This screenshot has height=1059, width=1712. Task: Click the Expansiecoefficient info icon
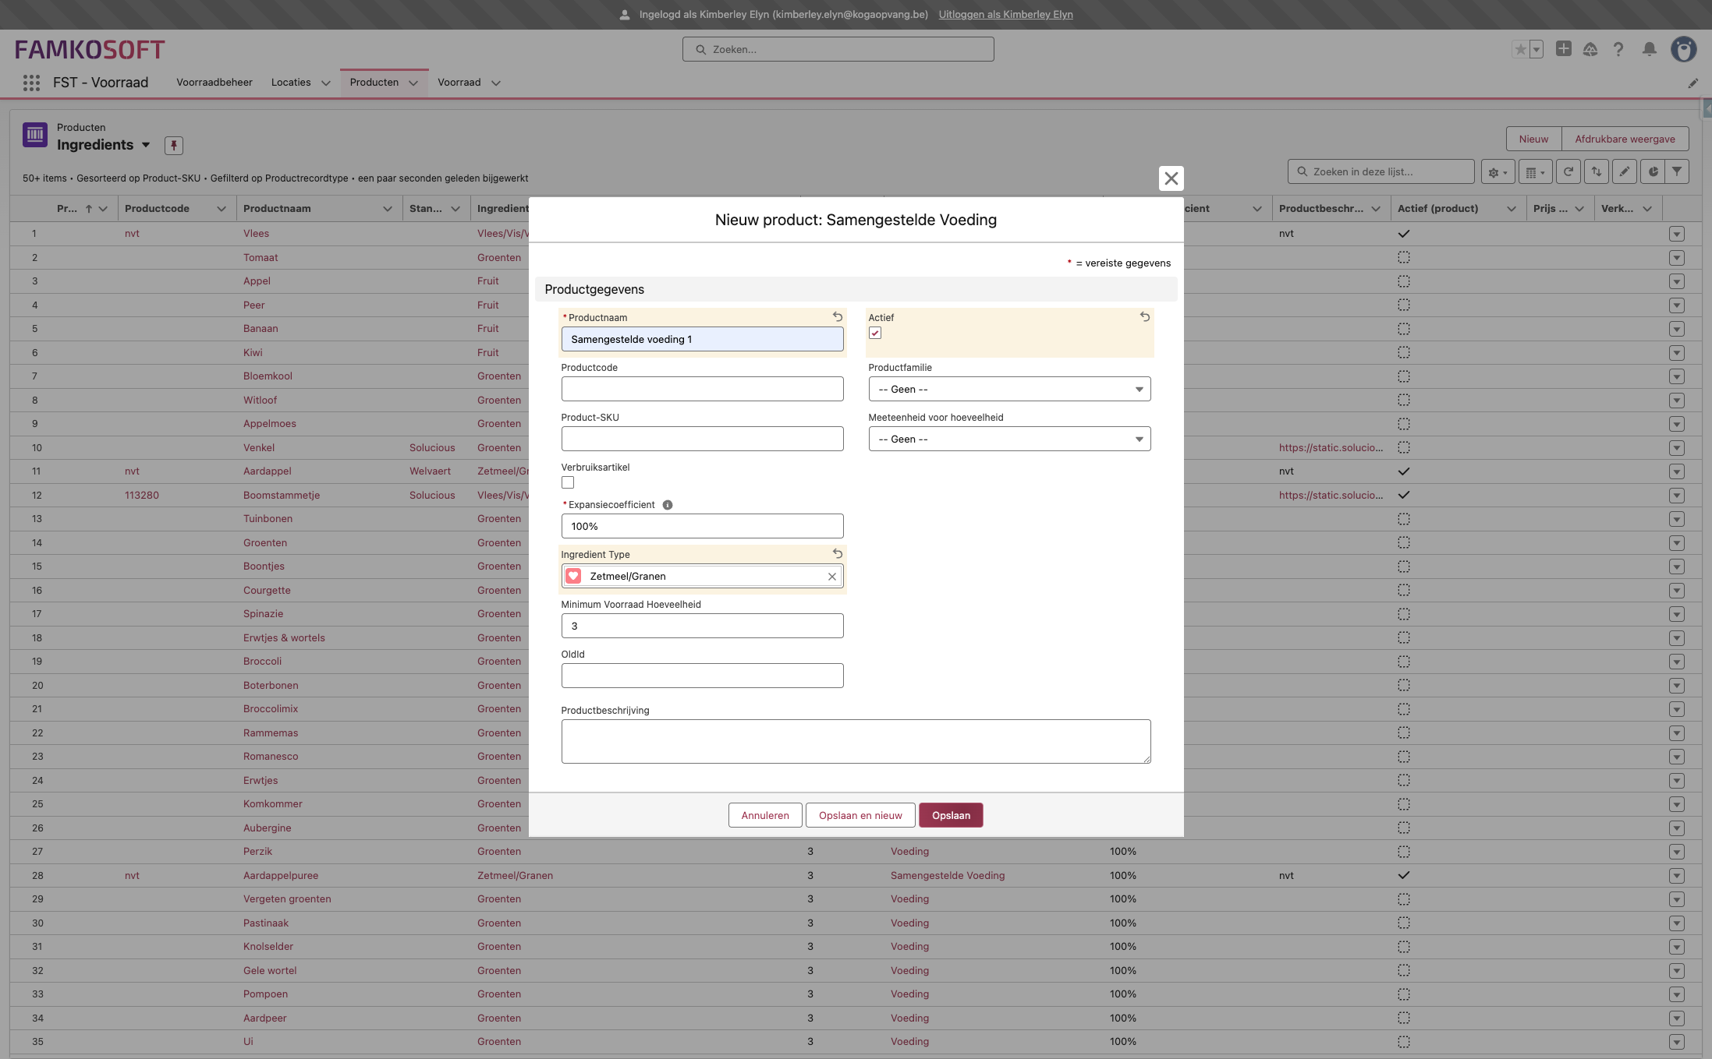click(668, 505)
